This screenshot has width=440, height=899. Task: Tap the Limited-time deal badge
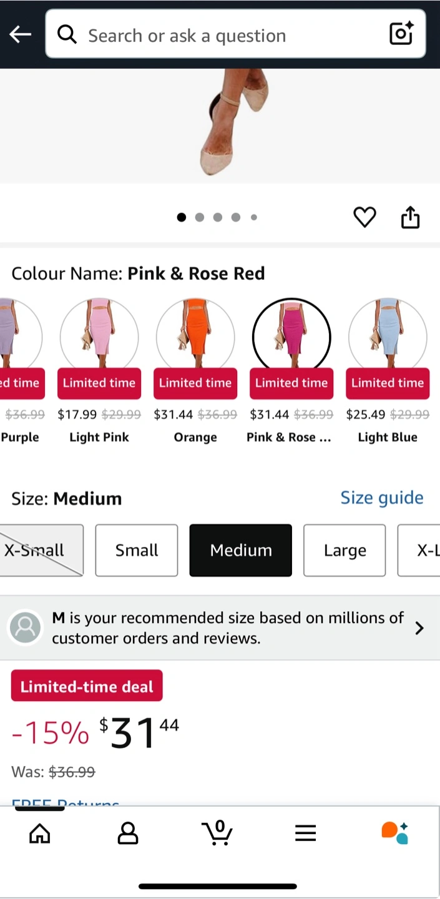coord(87,687)
